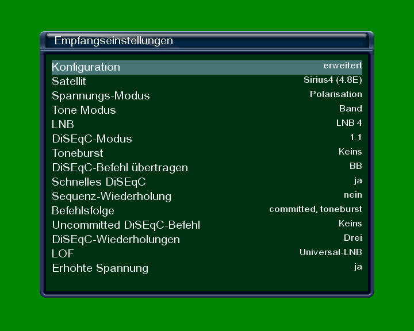Toggle Sequenz-Wiederholung nein value

click(352, 195)
